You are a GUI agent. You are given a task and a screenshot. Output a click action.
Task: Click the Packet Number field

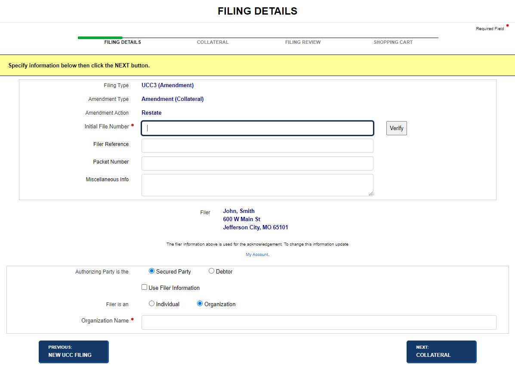(257, 163)
